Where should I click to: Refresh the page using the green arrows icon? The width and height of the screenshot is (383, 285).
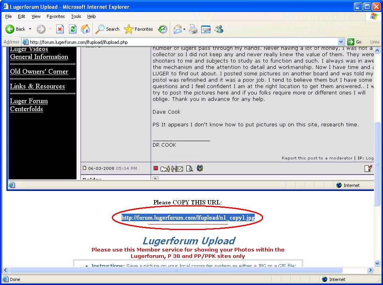tap(73, 29)
